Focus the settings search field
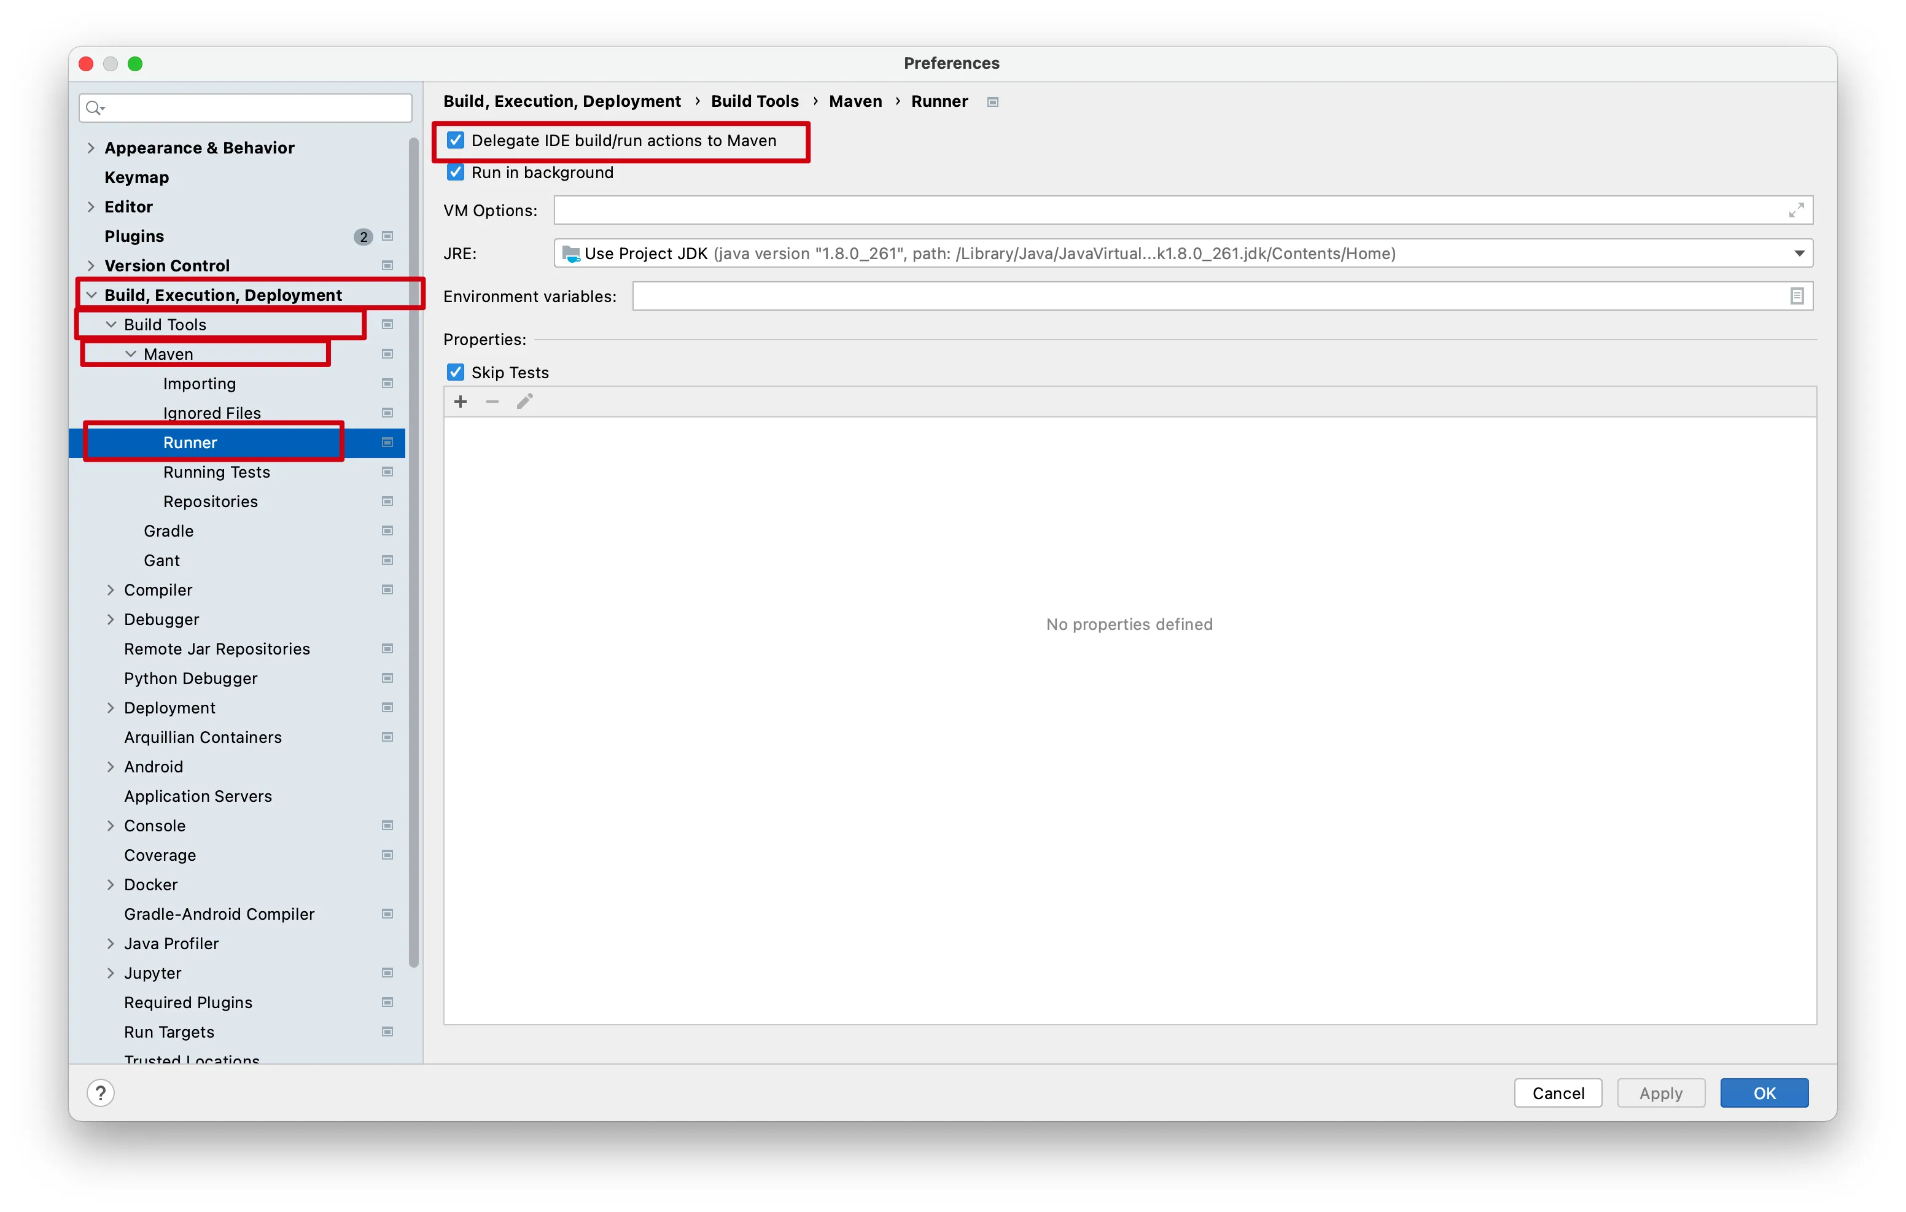The height and width of the screenshot is (1212, 1906). 246,107
